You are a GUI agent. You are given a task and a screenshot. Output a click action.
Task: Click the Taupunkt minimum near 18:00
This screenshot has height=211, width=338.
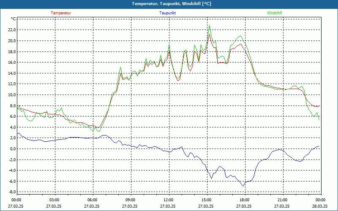click(243, 186)
